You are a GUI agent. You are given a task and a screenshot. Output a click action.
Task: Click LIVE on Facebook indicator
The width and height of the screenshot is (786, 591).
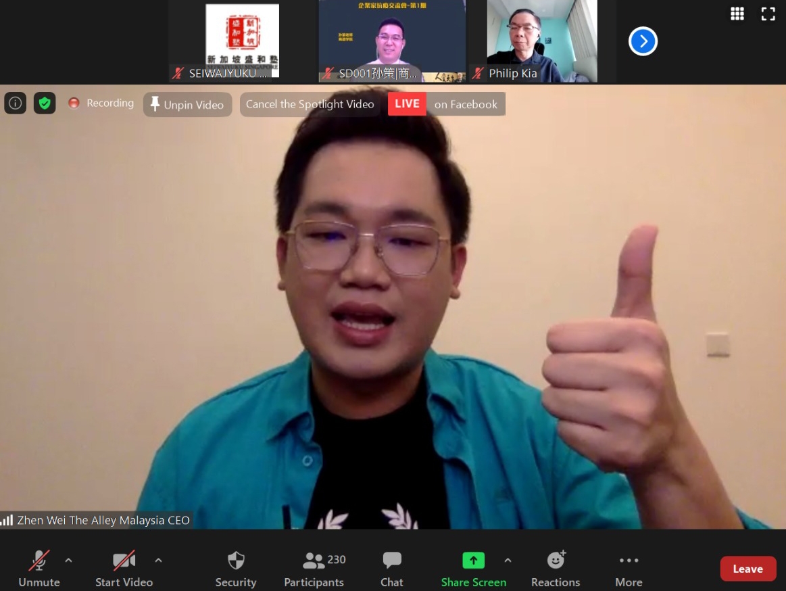pyautogui.click(x=446, y=104)
